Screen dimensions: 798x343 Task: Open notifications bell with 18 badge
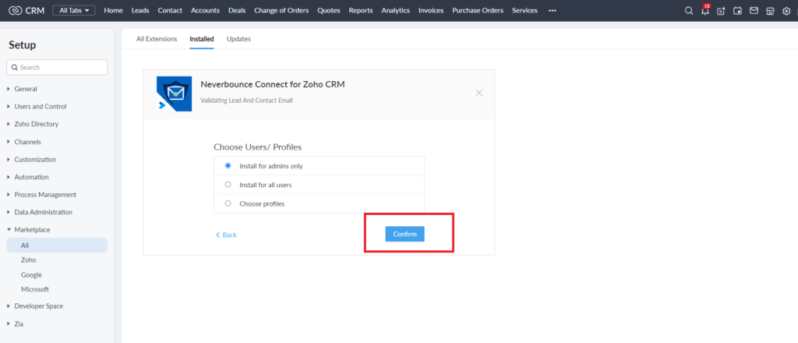click(704, 10)
